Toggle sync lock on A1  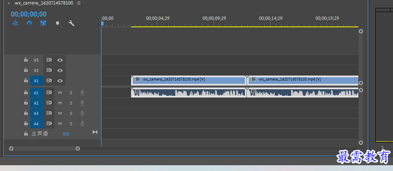tap(49, 92)
